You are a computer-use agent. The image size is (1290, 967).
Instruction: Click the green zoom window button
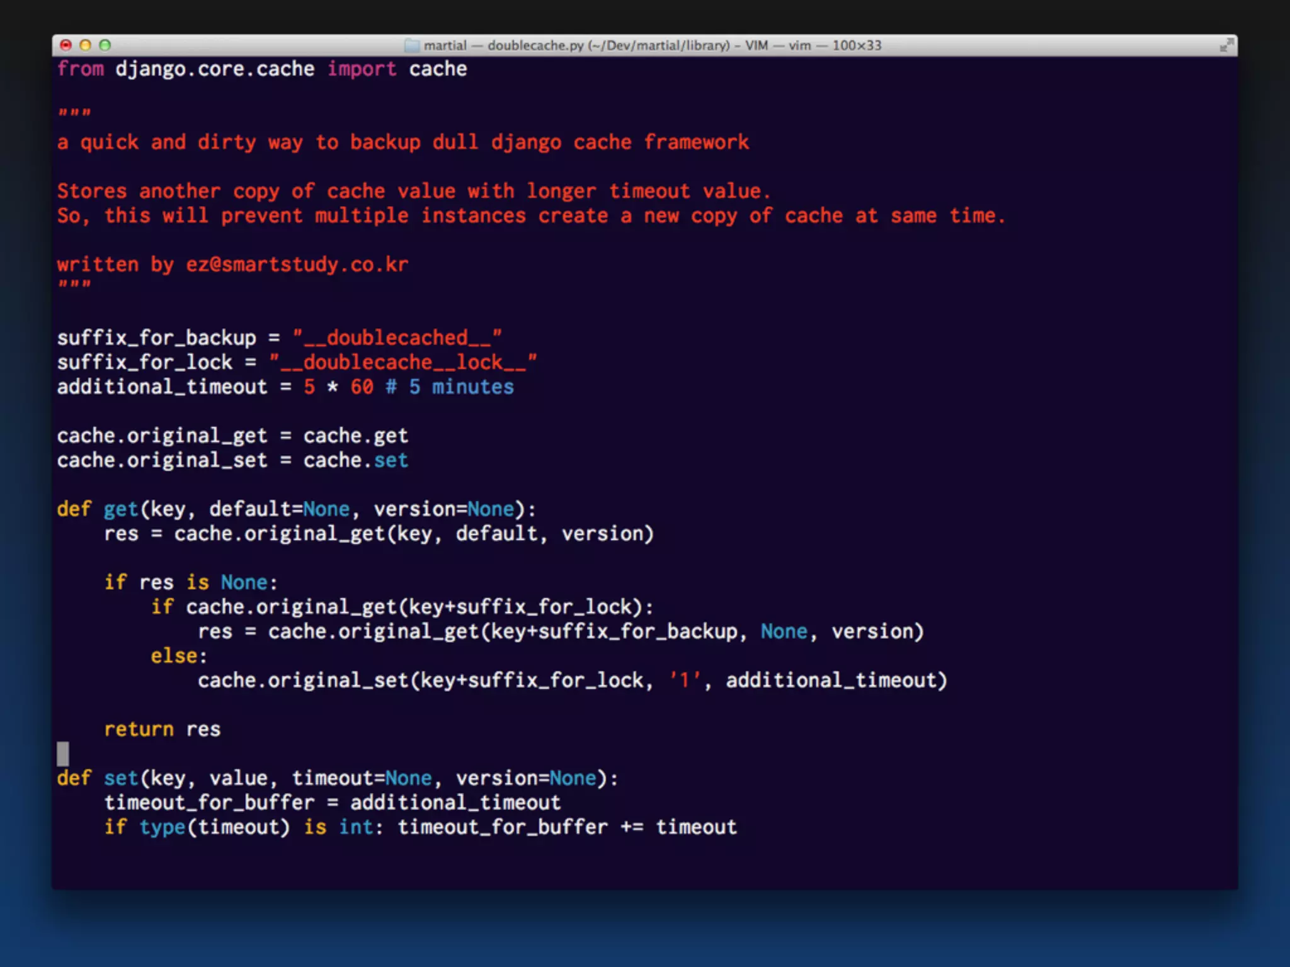pos(105,45)
